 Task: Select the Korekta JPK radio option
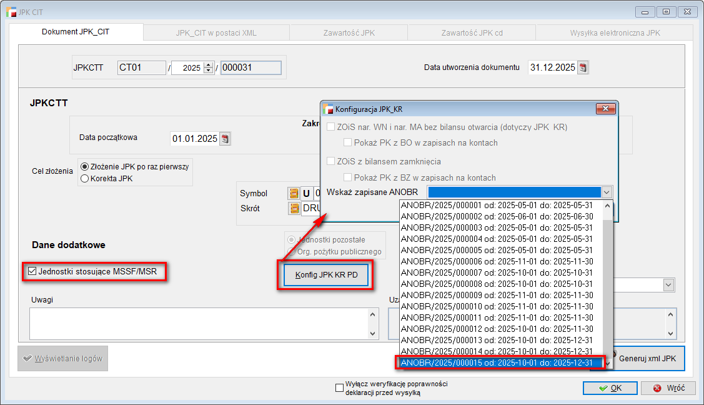point(85,178)
